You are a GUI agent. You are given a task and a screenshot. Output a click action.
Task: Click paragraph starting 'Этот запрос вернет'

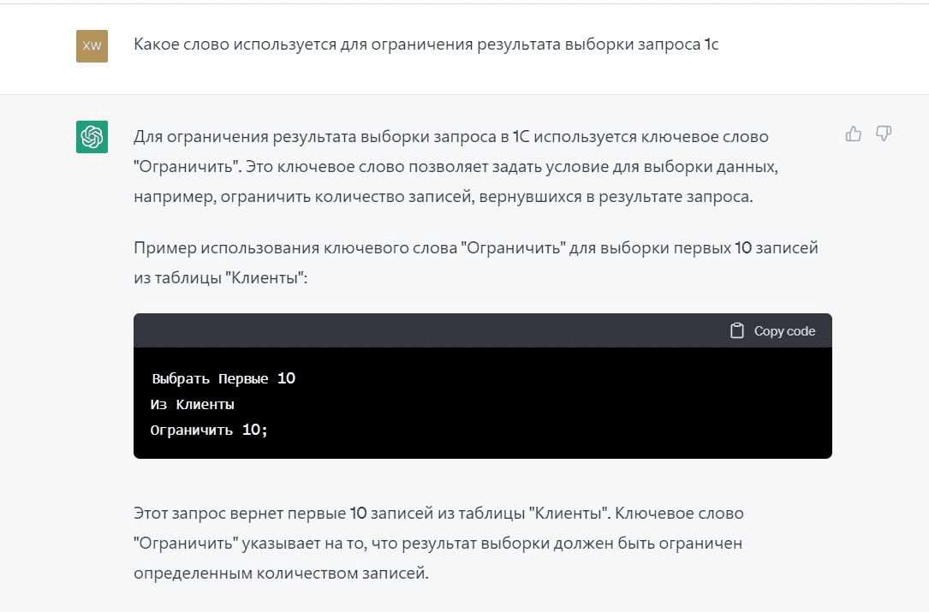point(438,543)
